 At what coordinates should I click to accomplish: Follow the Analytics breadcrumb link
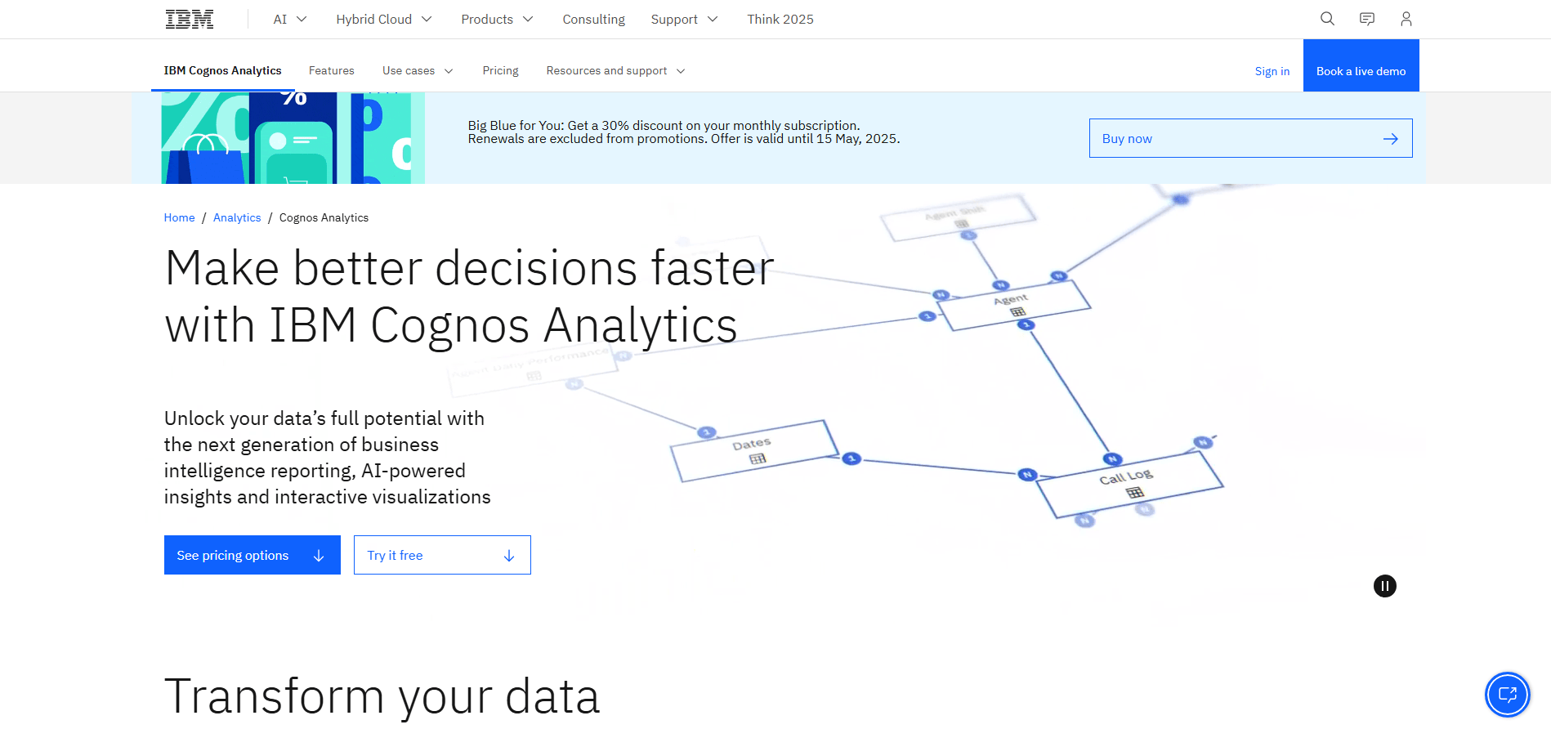[236, 217]
